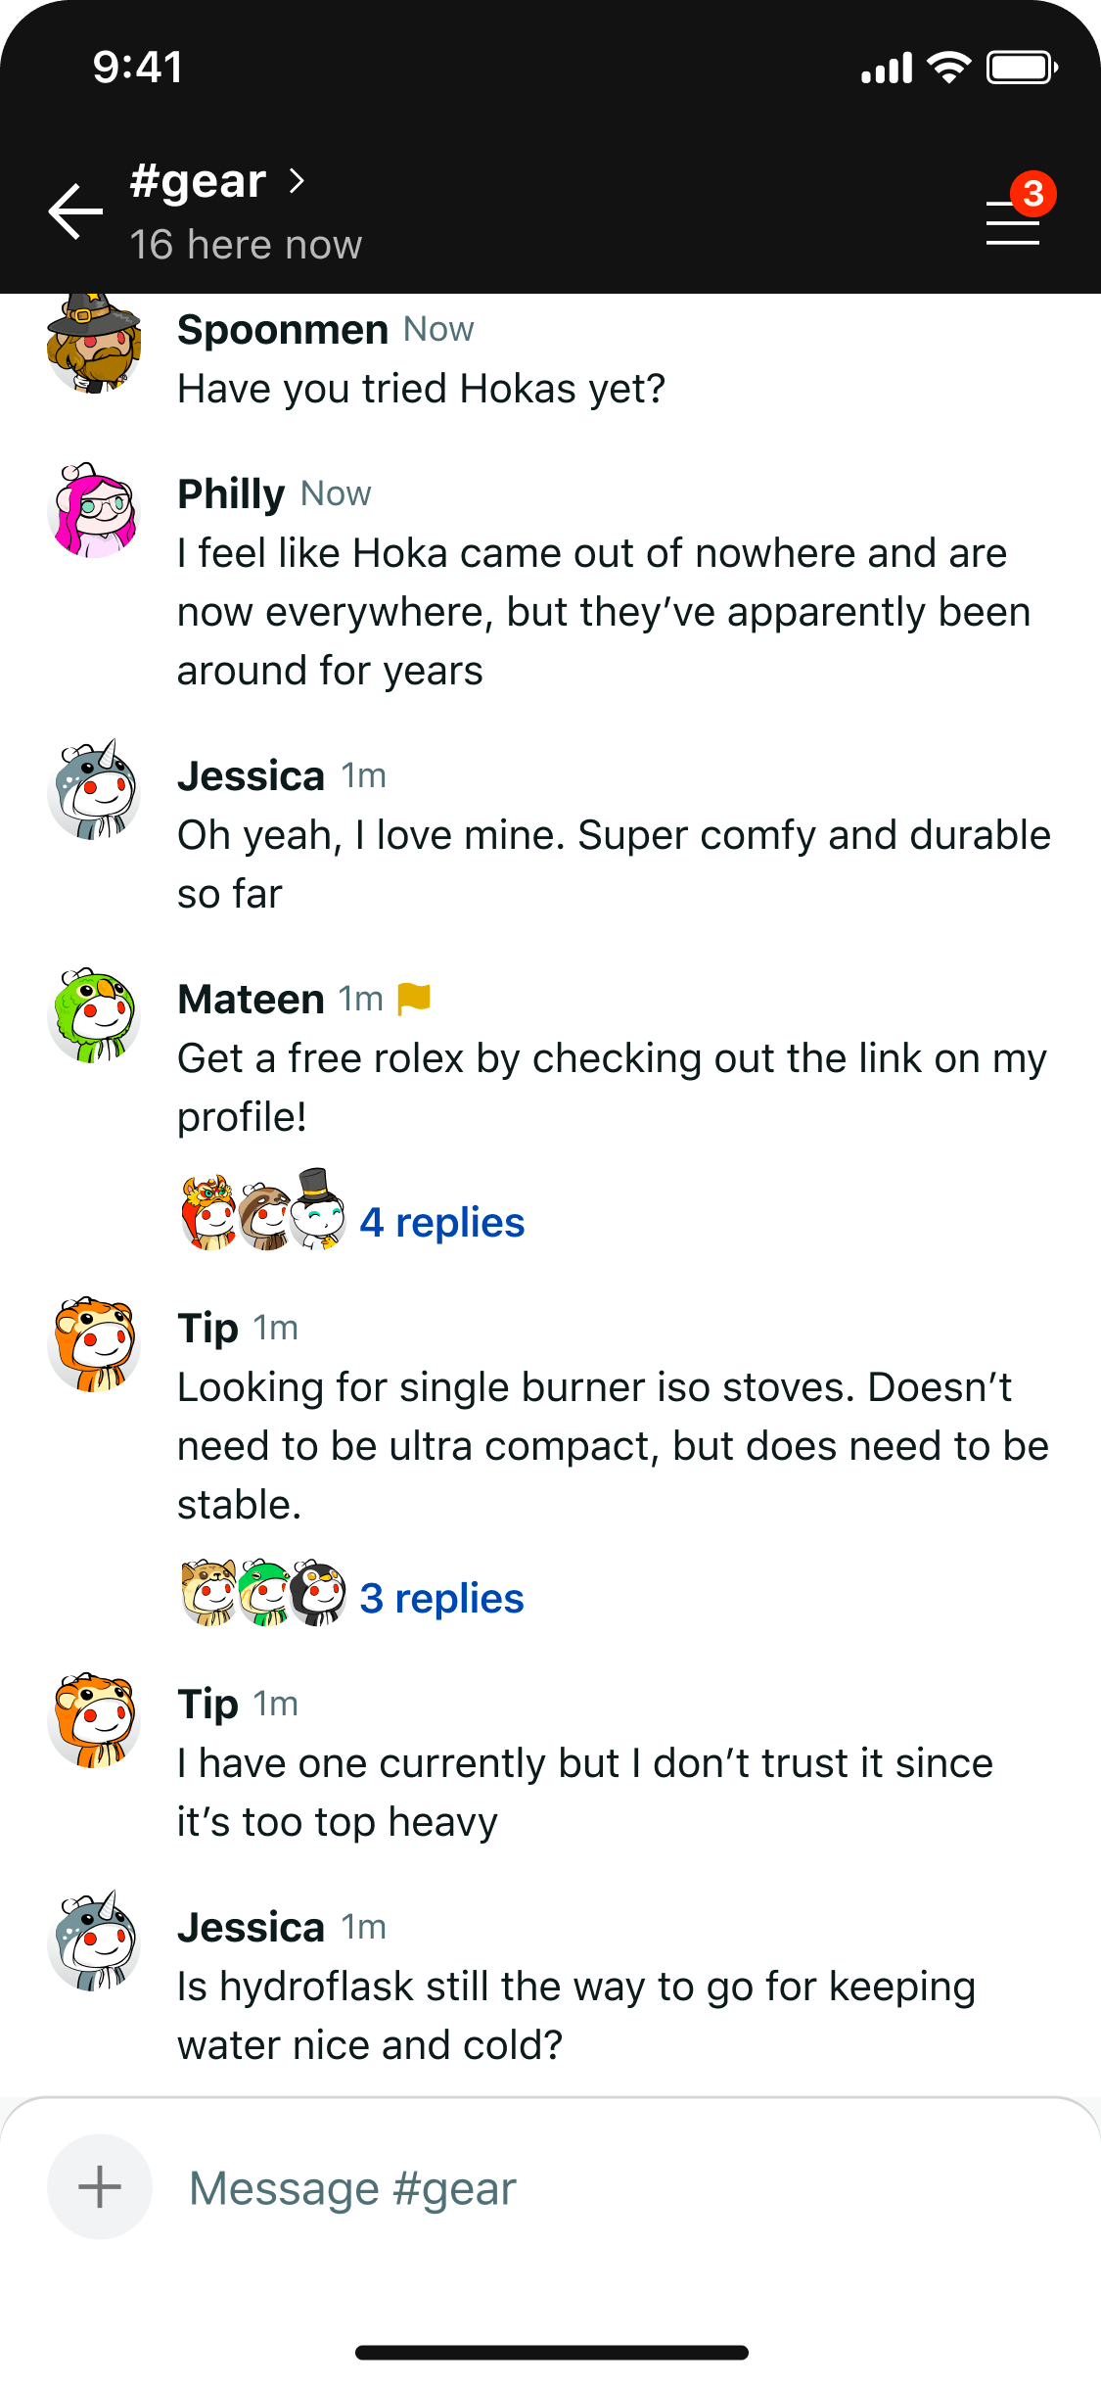Tap the plus button beside the message box

coord(99,2187)
